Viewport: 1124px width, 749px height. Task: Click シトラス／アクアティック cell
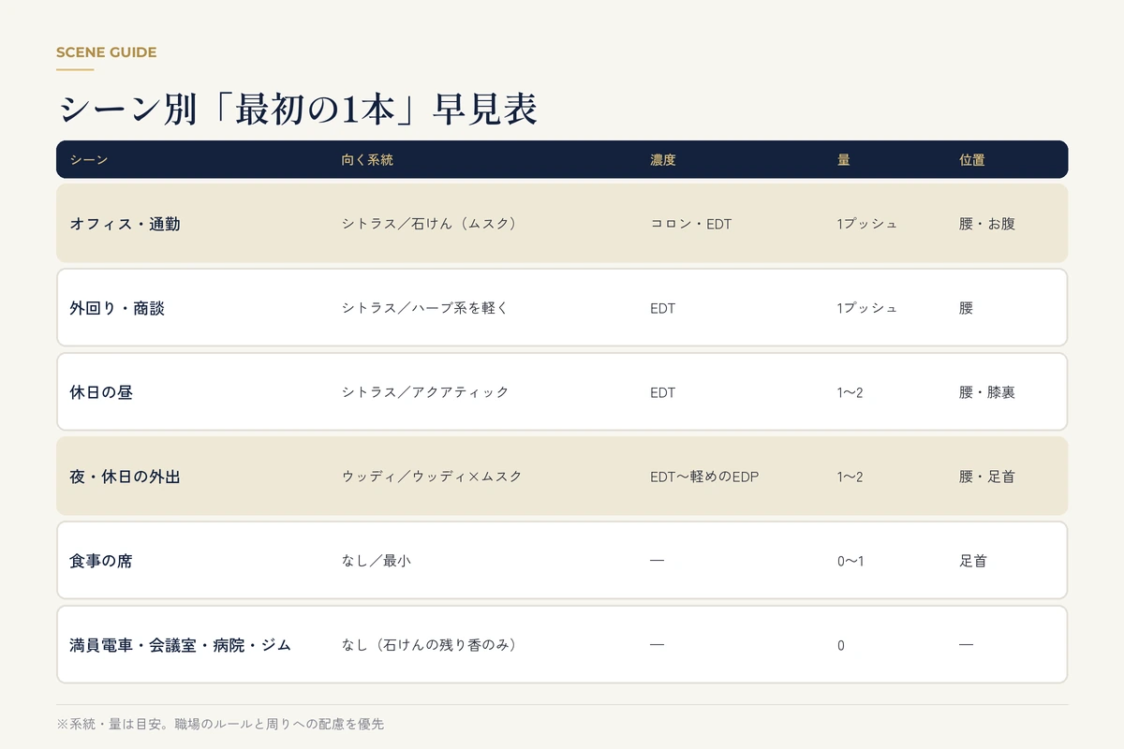pos(425,392)
